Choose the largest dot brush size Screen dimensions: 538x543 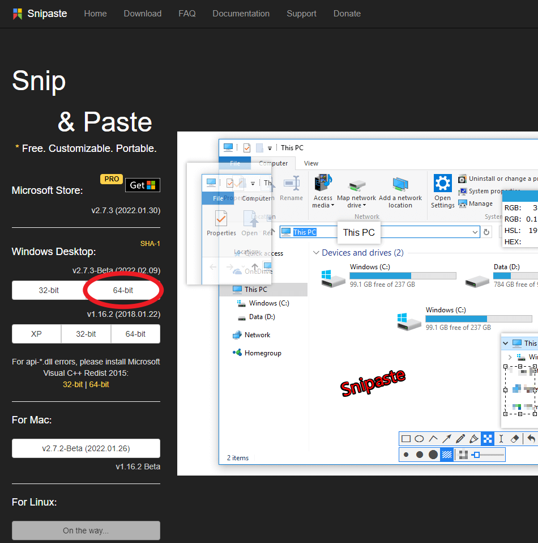point(433,455)
